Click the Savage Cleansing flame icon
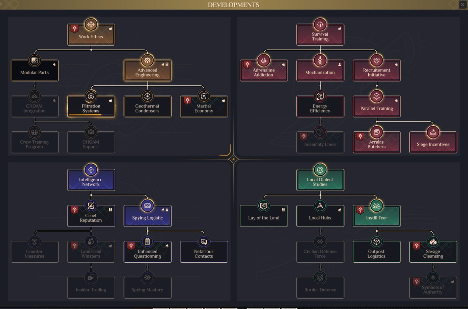 click(x=433, y=241)
